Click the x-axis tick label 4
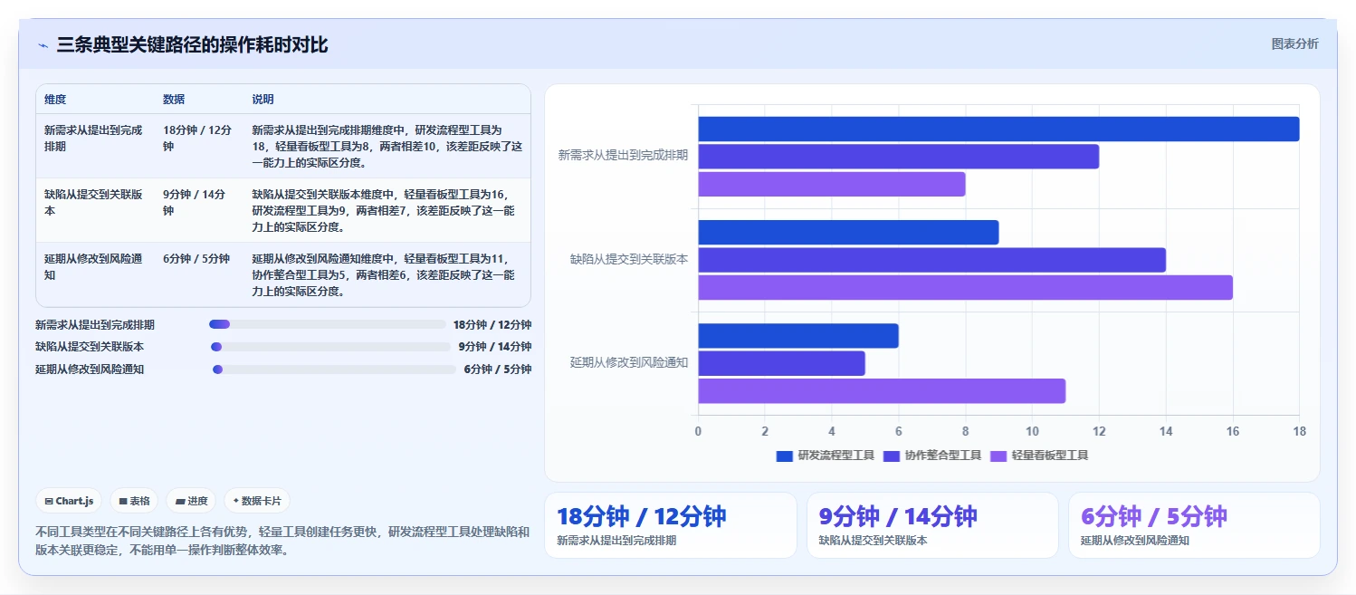Image resolution: width=1356 pixels, height=595 pixels. pyautogui.click(x=832, y=431)
